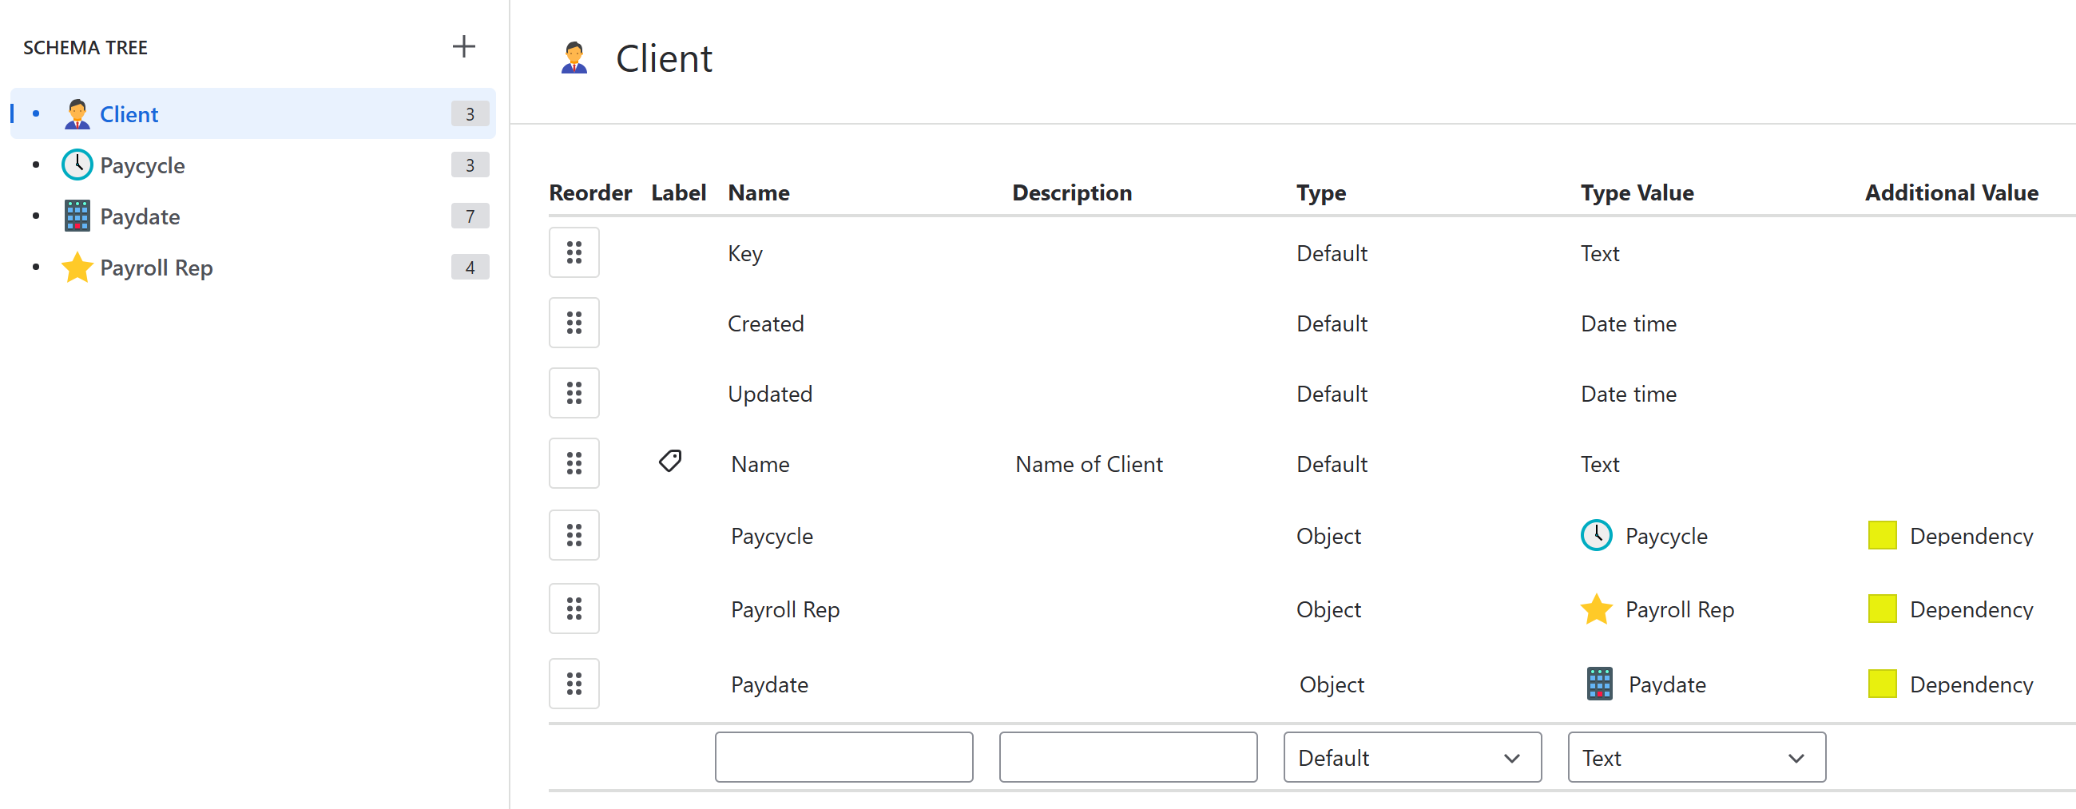Viewport: 2076px width, 809px height.
Task: Click 'Date time' value on Created row
Action: click(x=1628, y=324)
